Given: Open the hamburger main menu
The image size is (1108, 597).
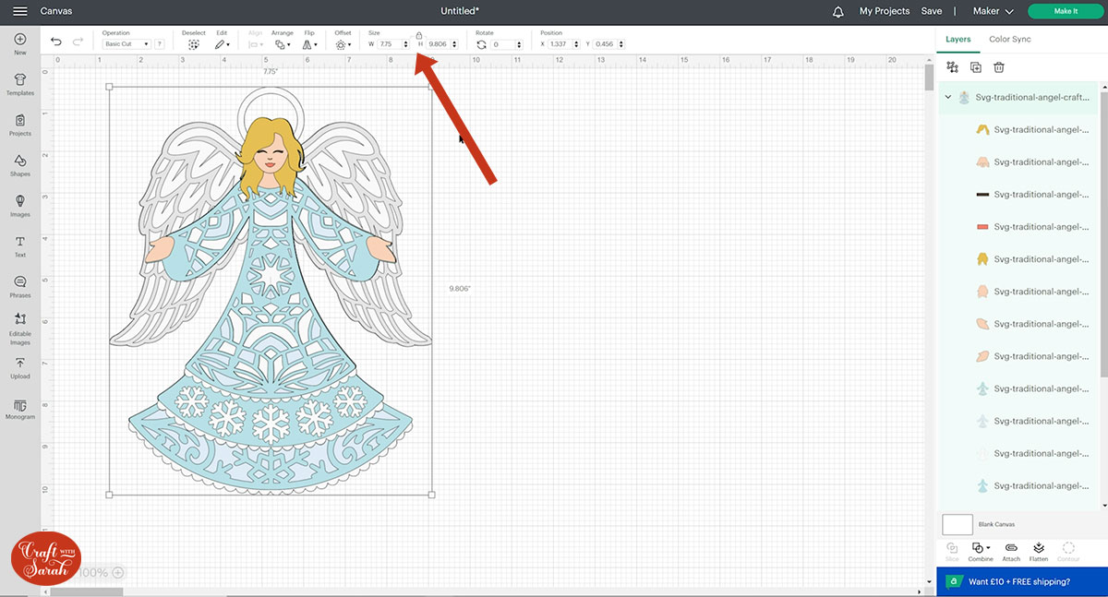Looking at the screenshot, I should coord(20,11).
